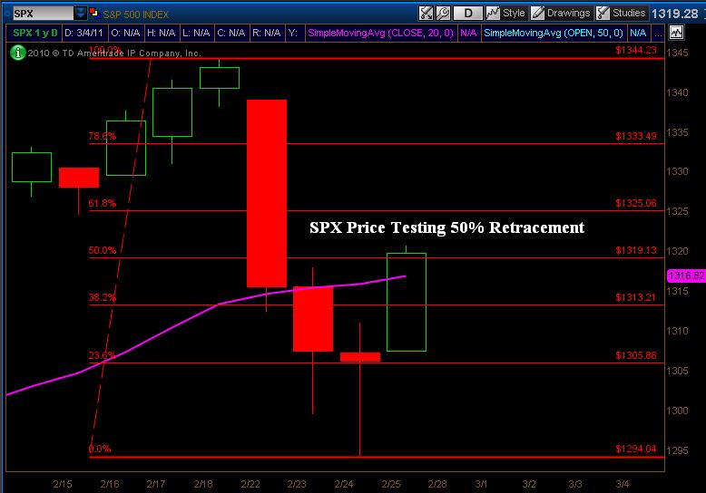Select SimpleMovingAvg (OPEN, 50, 0) study label
The height and width of the screenshot is (493, 706).
(555, 33)
